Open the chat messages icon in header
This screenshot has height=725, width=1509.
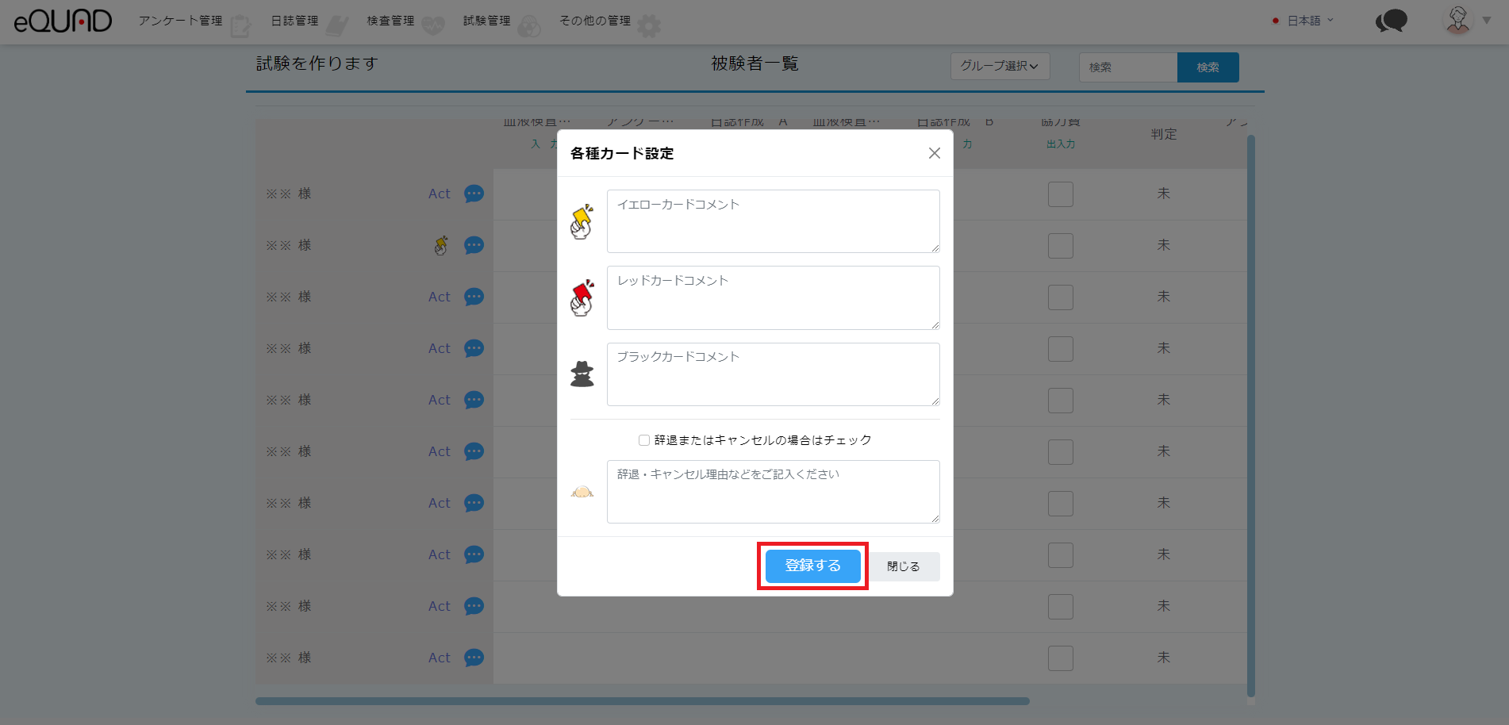(x=1391, y=21)
